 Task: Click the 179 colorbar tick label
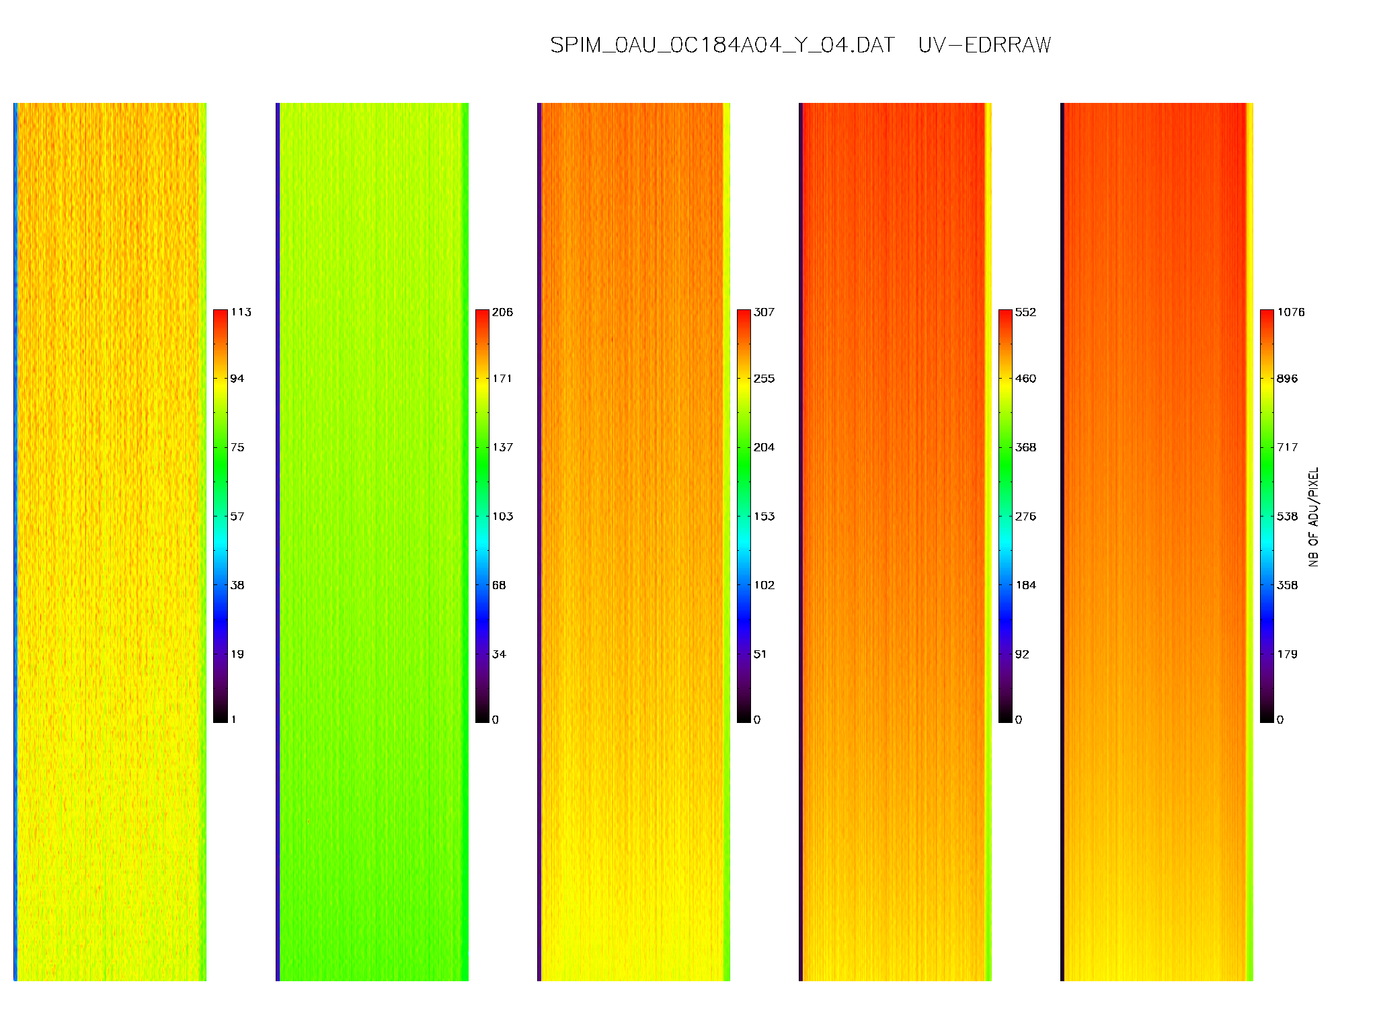coord(1287,654)
